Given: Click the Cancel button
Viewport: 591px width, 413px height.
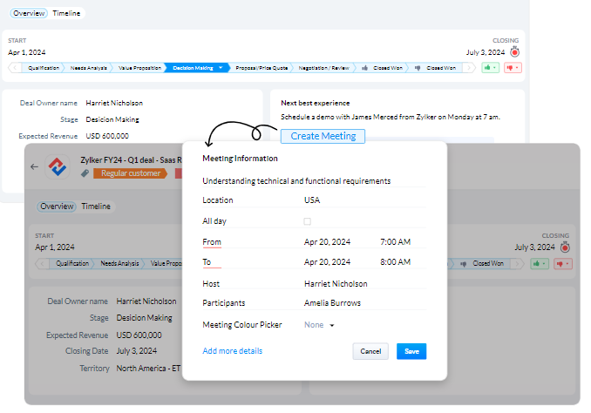Looking at the screenshot, I should point(370,351).
